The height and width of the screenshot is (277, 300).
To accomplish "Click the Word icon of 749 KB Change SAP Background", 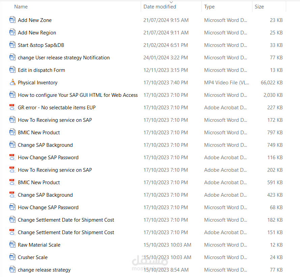I will [x=12, y=145].
